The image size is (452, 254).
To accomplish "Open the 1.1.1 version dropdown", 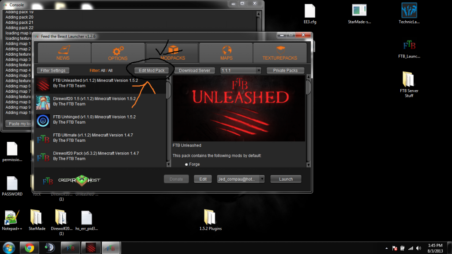I will (x=241, y=70).
